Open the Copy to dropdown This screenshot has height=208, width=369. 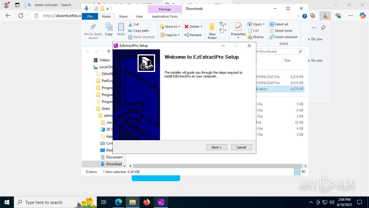(170, 35)
